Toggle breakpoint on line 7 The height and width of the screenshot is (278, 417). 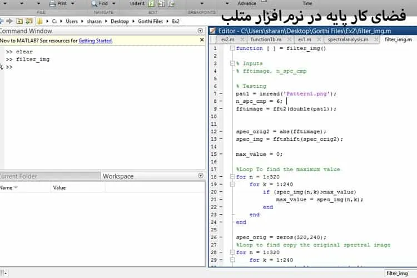pos(221,93)
